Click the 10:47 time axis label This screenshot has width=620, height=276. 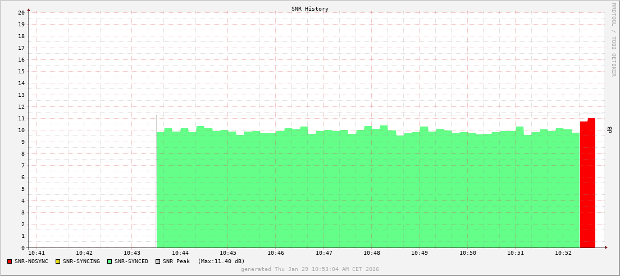click(x=324, y=253)
